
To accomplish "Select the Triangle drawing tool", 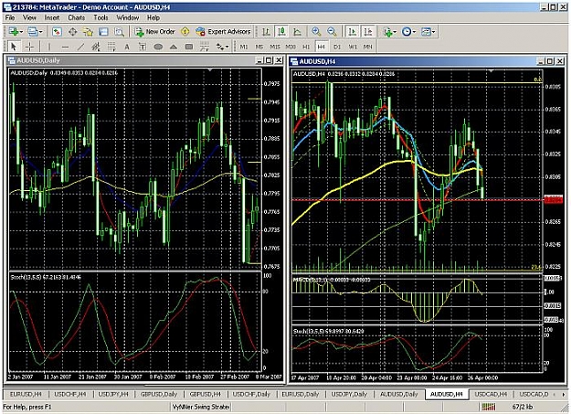I will 174,47.
